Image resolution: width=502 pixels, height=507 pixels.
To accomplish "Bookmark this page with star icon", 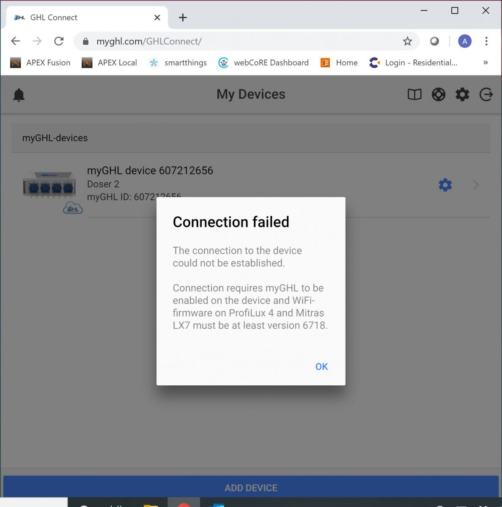I will [x=407, y=41].
